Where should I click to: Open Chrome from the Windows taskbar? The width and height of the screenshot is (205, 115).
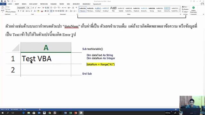pos(50,113)
